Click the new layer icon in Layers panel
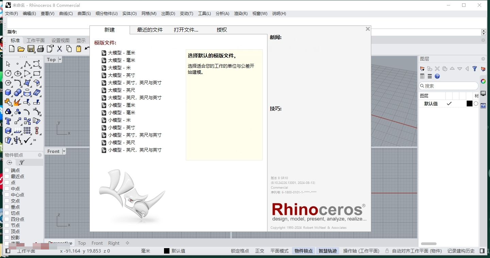The width and height of the screenshot is (490, 258). pyautogui.click(x=422, y=69)
